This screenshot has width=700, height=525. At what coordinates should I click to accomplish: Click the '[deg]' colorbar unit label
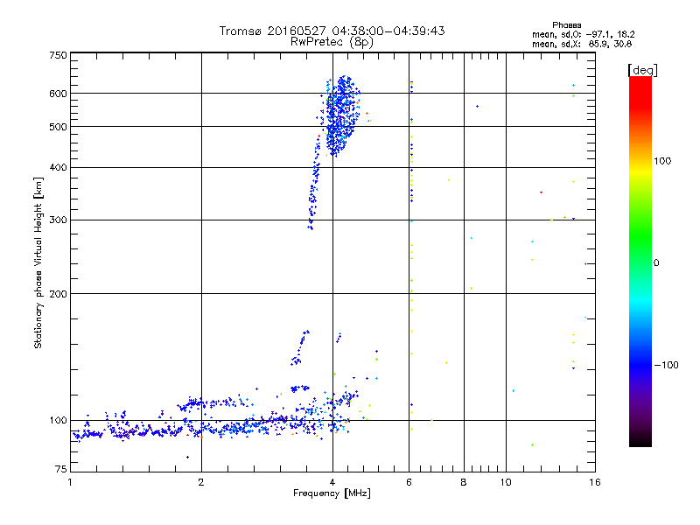pos(642,70)
